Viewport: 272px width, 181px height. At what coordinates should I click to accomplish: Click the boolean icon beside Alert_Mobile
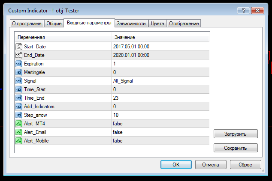tap(19, 141)
